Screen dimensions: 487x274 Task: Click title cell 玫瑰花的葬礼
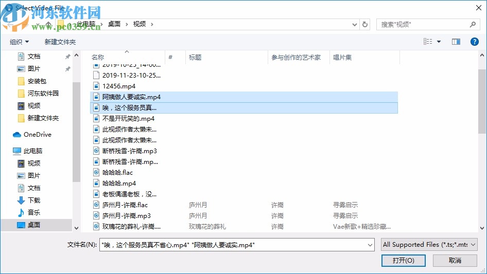point(207,227)
